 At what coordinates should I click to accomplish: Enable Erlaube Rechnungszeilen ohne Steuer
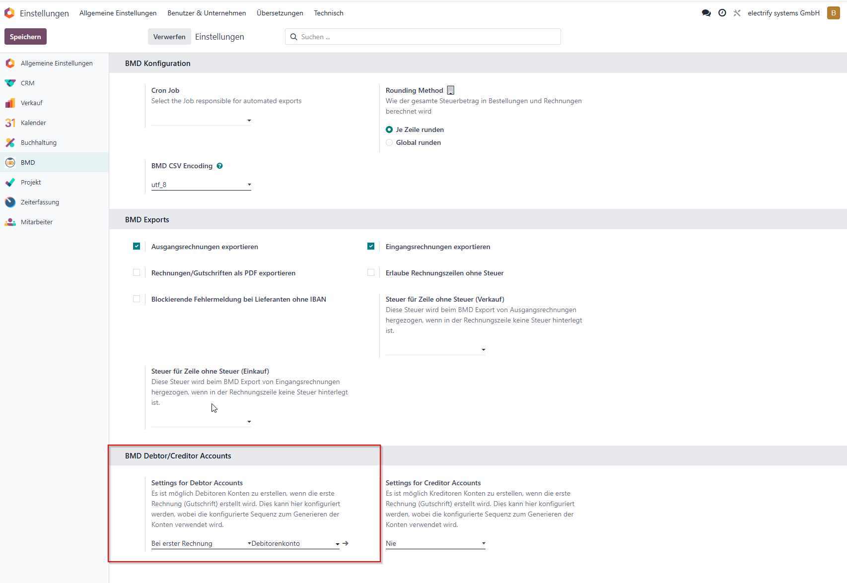(371, 272)
